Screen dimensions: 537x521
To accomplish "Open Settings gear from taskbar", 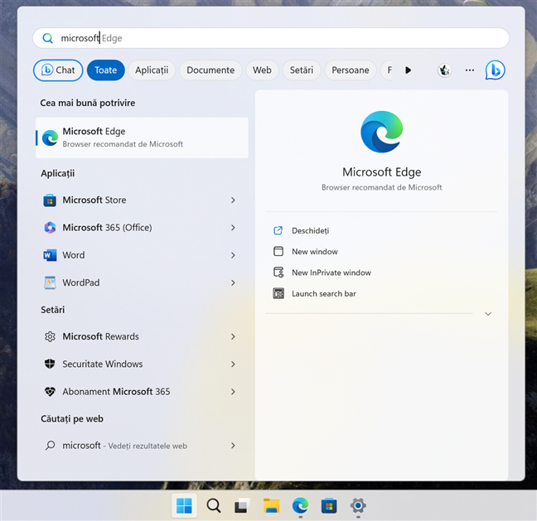I will [x=358, y=505].
